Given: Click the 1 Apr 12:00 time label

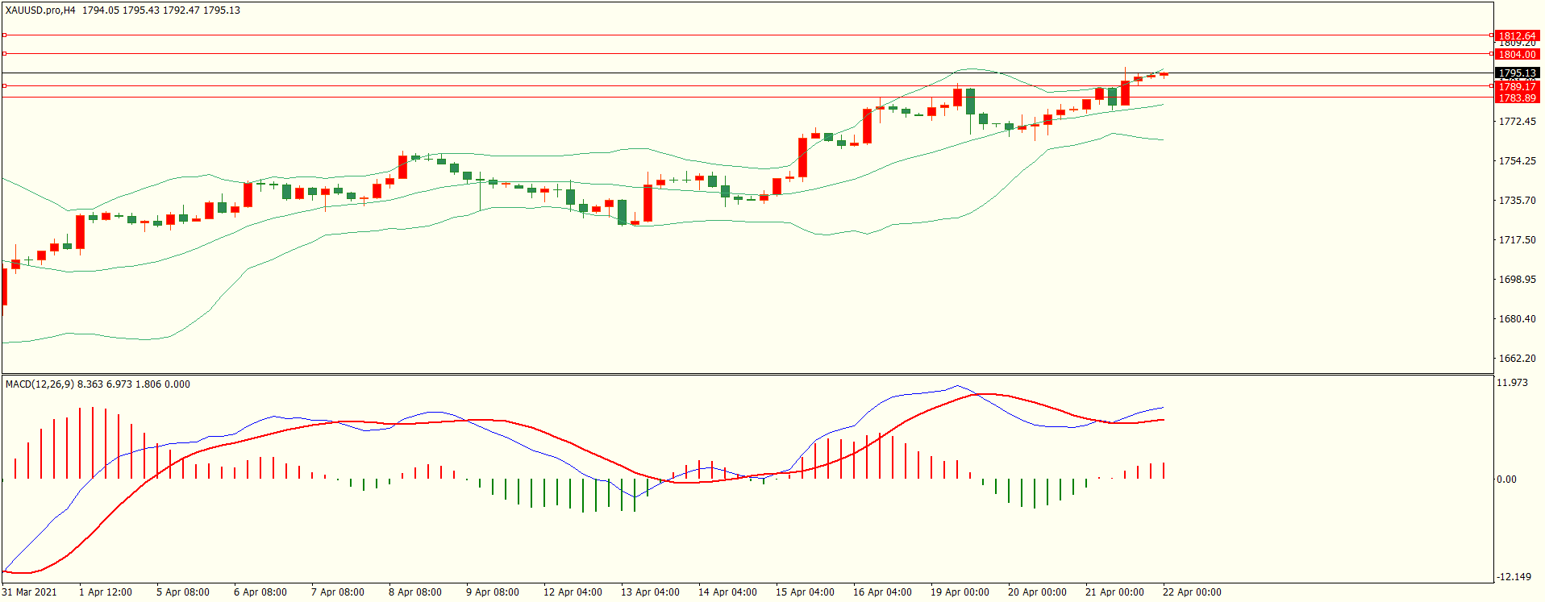Looking at the screenshot, I should [106, 592].
